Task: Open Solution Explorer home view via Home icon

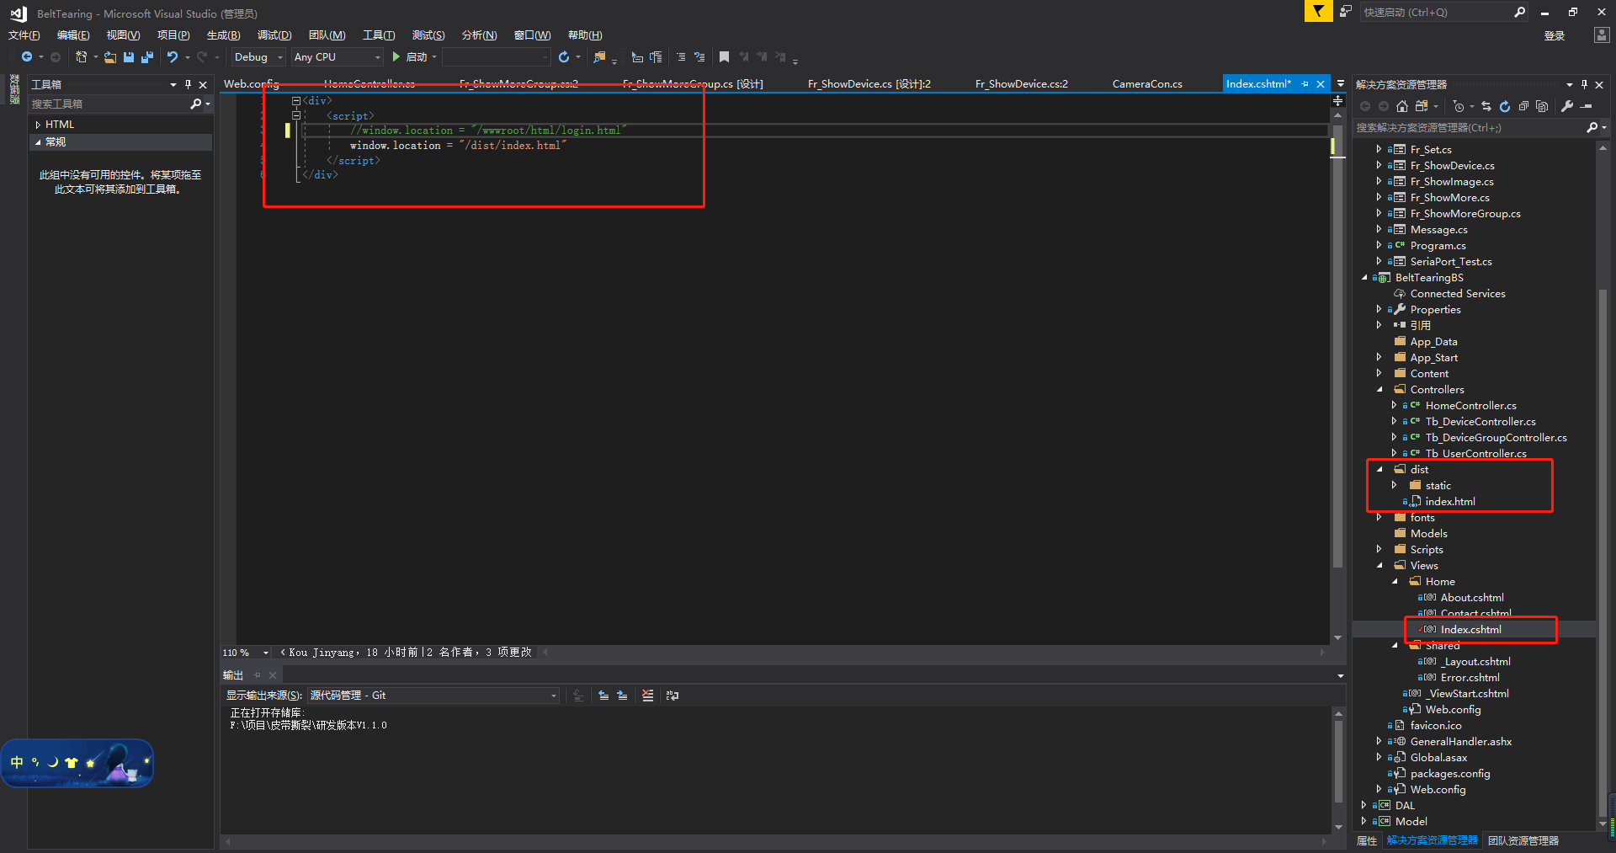Action: [x=1402, y=106]
